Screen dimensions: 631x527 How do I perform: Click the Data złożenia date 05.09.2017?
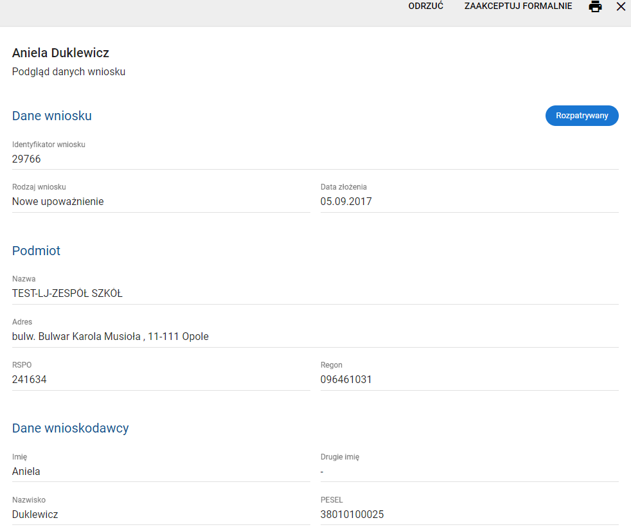coord(346,201)
